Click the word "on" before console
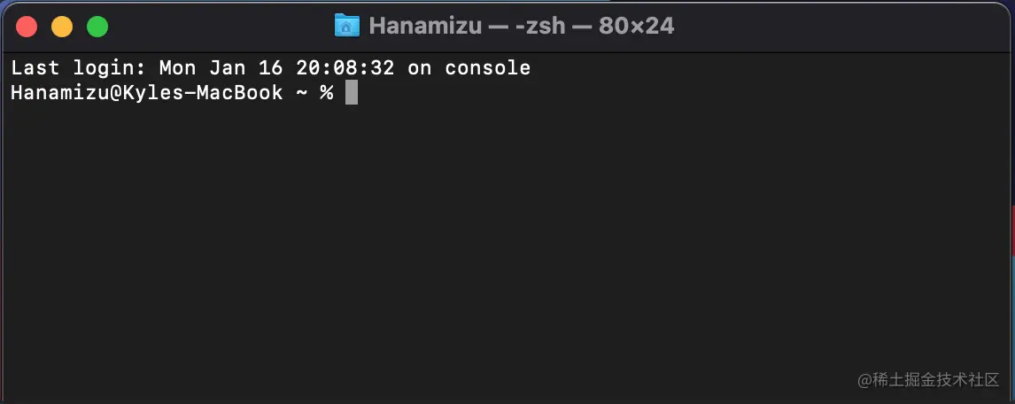 click(419, 67)
